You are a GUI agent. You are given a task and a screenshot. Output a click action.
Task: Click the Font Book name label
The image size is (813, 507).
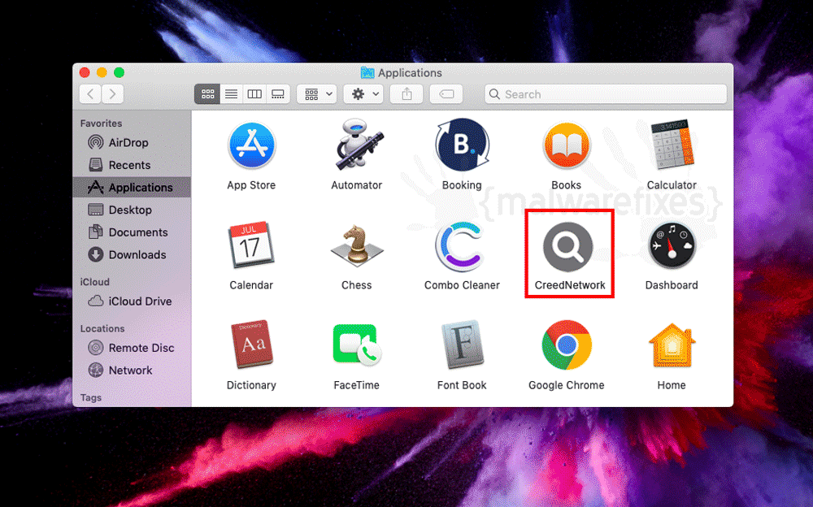(462, 385)
